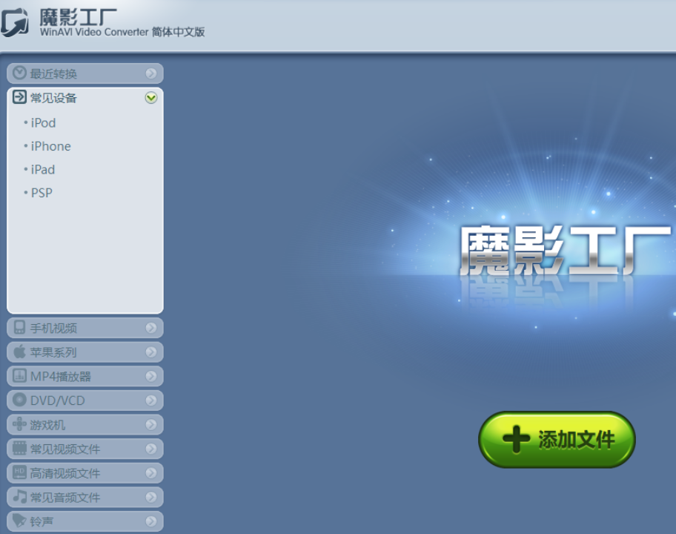Click the plus icon on 添加文件 button
The height and width of the screenshot is (534, 676).
(x=517, y=439)
